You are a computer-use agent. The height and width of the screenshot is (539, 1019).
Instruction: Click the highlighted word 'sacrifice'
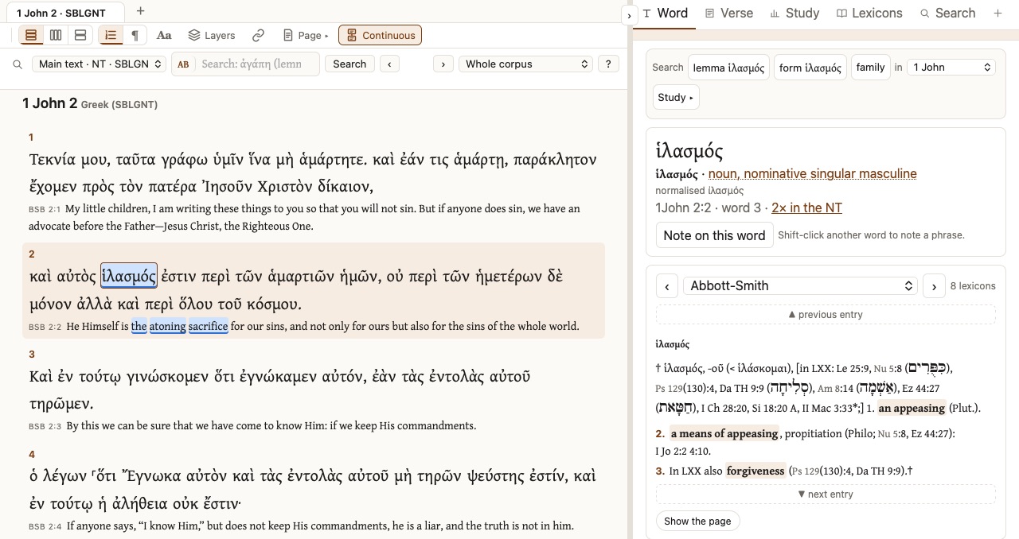click(x=209, y=326)
